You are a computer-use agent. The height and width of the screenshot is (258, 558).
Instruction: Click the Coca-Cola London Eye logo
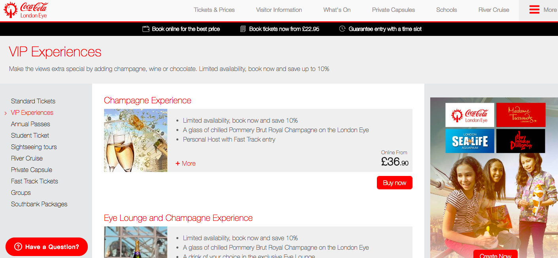(x=25, y=10)
